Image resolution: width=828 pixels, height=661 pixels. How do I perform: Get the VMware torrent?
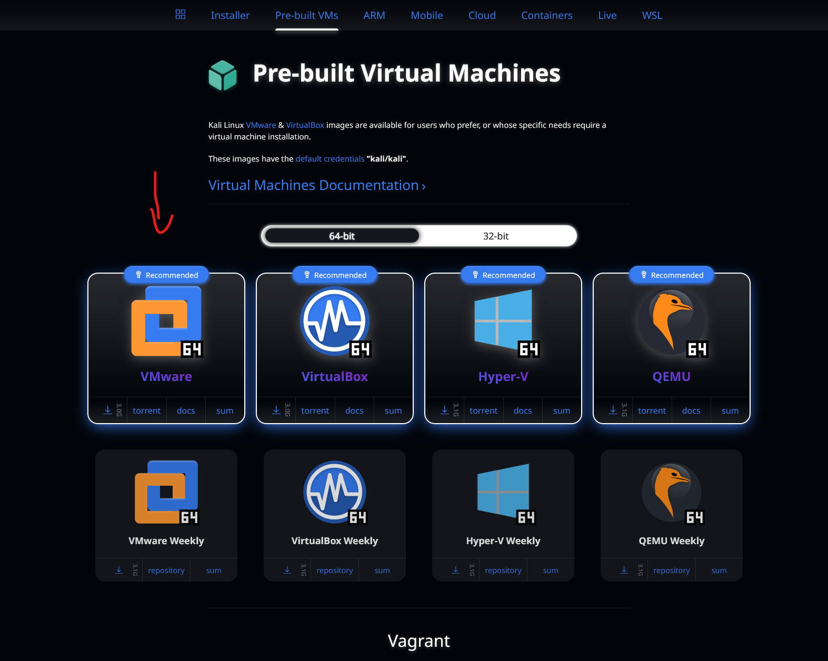tap(147, 410)
